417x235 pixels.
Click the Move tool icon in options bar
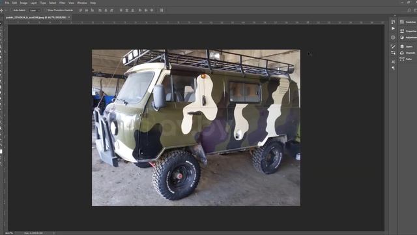pyautogui.click(x=1, y=10)
